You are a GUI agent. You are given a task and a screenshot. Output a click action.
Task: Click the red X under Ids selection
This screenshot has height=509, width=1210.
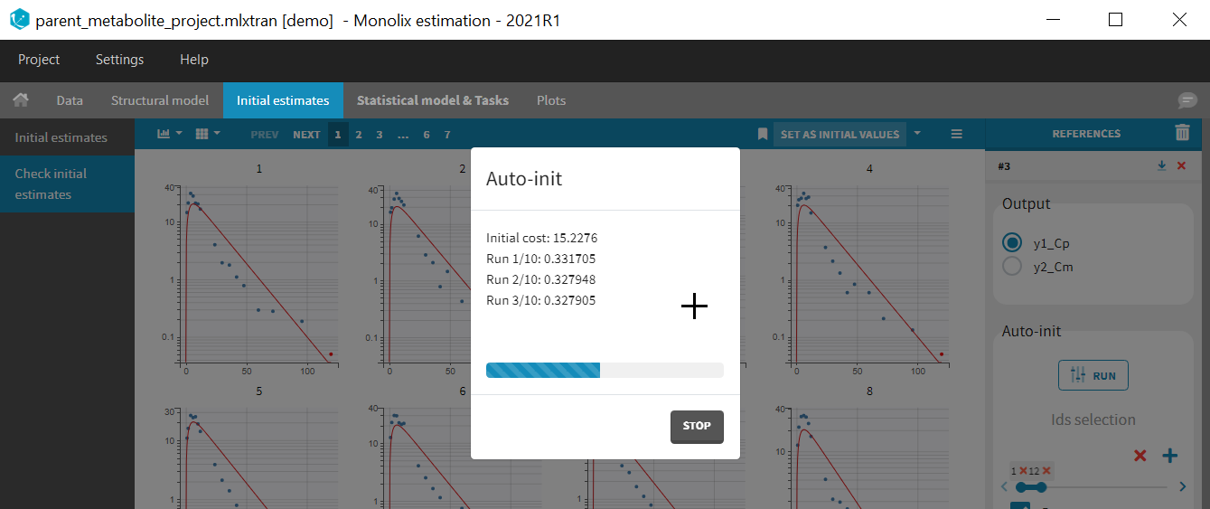pyautogui.click(x=1140, y=456)
